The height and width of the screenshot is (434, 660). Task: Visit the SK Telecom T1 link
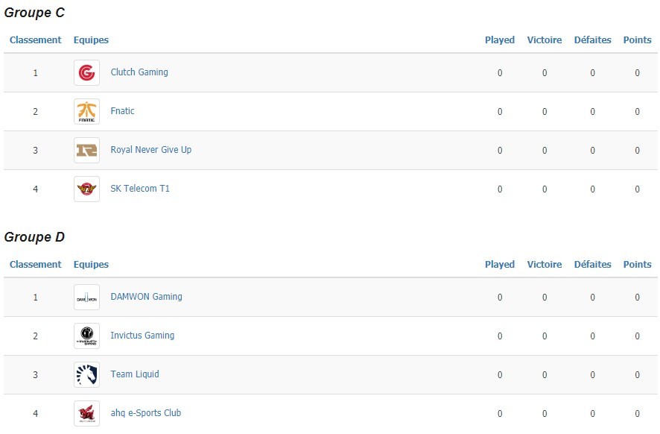[140, 189]
